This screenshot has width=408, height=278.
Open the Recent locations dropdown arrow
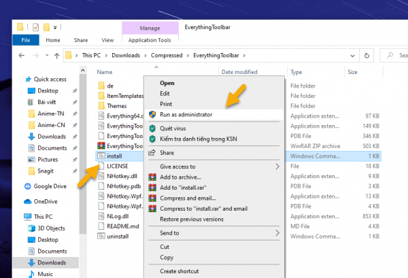(47, 55)
